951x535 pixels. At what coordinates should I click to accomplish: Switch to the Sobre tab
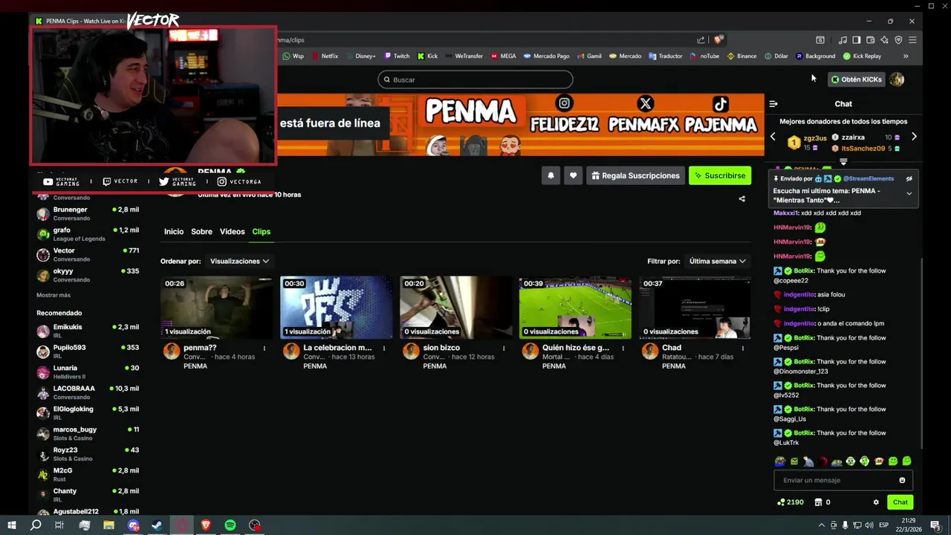201,231
